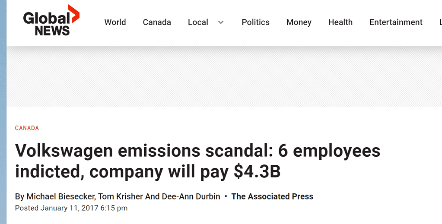The width and height of the screenshot is (442, 224).
Task: Expand the chevron next to Local
Action: pos(221,22)
